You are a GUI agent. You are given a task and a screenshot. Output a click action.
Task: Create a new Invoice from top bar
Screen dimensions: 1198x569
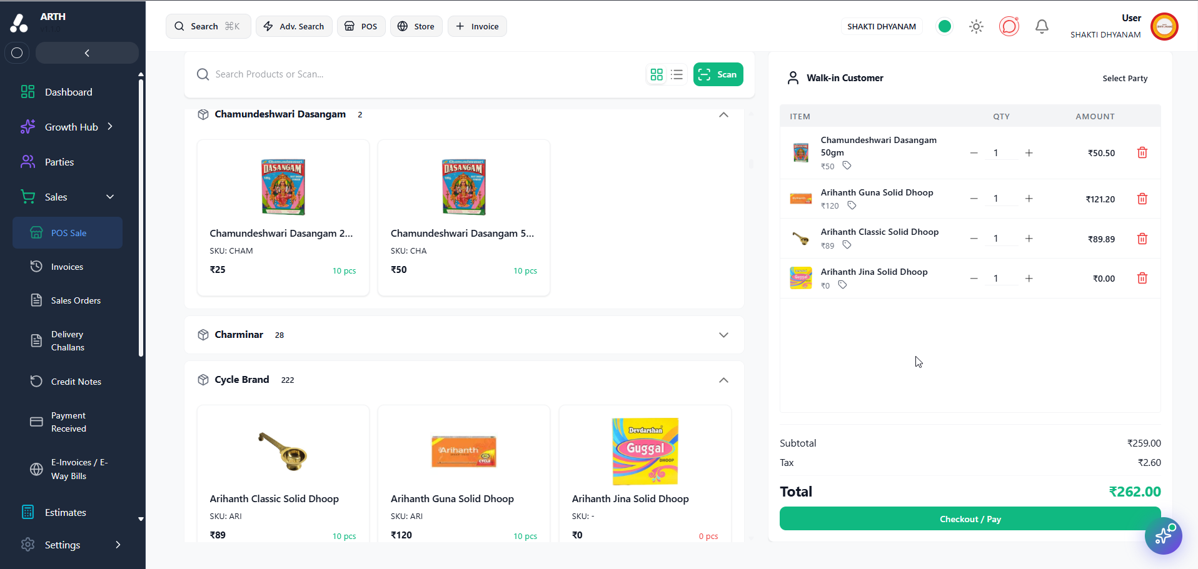click(x=477, y=26)
